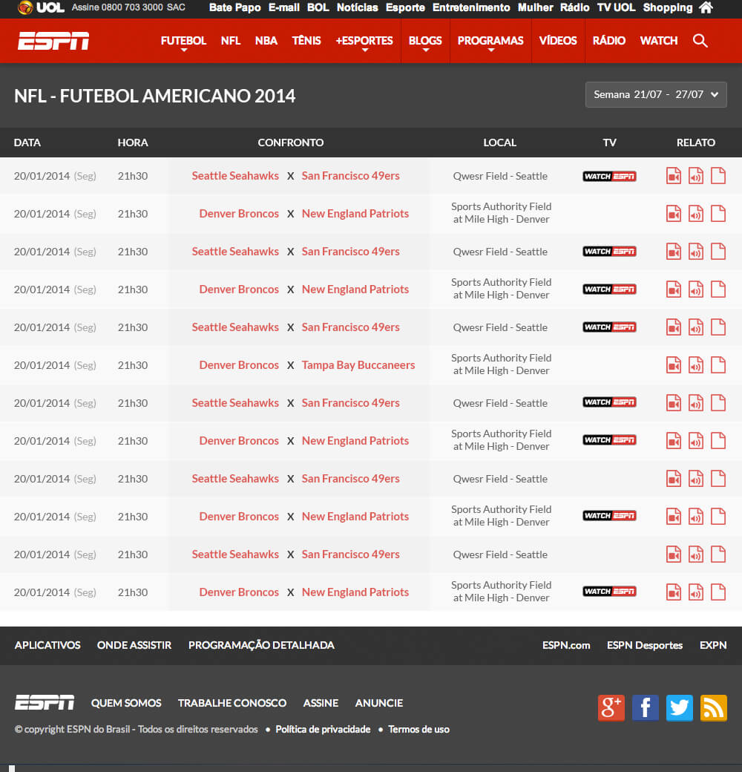742x772 pixels.
Task: Click the ESPN logo in the footer
Action: coord(45,702)
